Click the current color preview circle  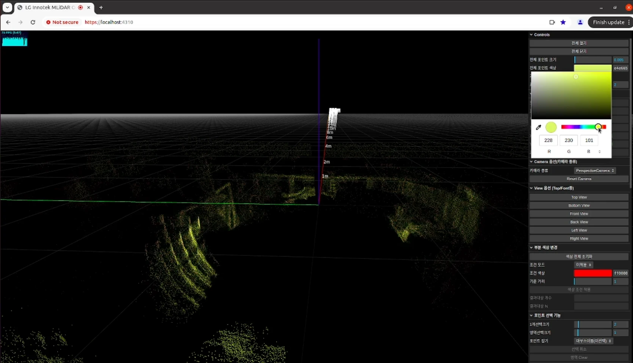pyautogui.click(x=551, y=127)
